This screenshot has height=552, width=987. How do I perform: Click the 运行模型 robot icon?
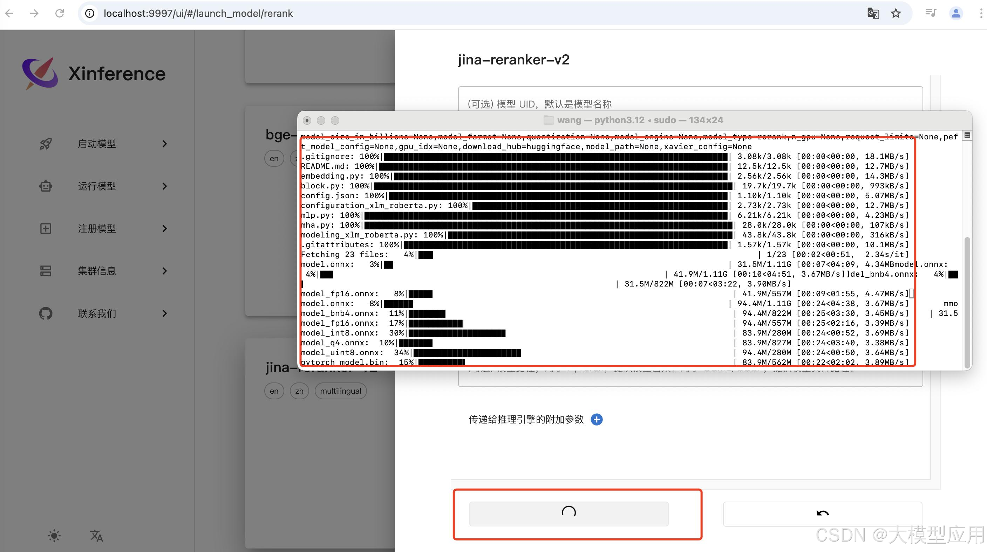coord(46,186)
